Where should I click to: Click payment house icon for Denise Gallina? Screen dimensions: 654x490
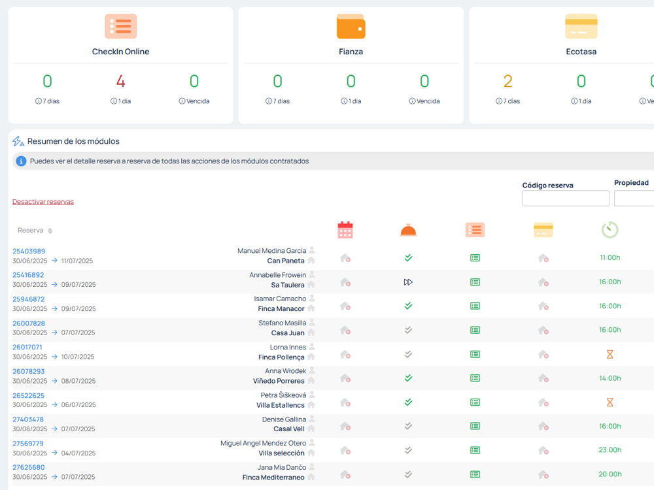point(543,426)
